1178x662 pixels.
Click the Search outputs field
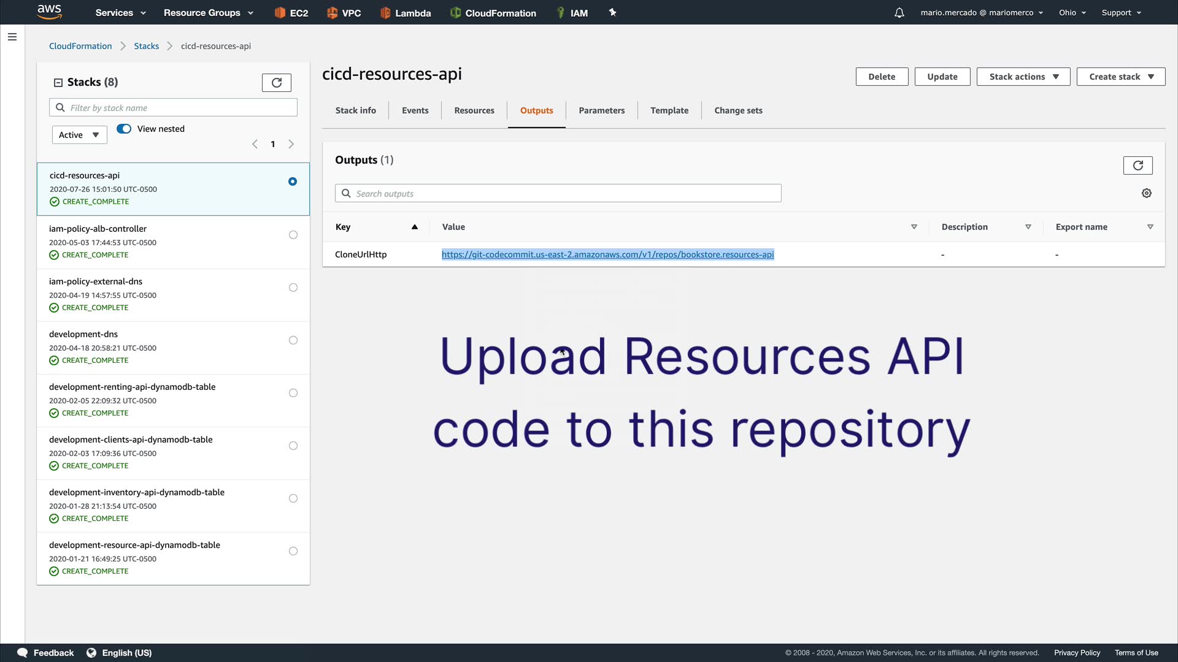pos(558,194)
